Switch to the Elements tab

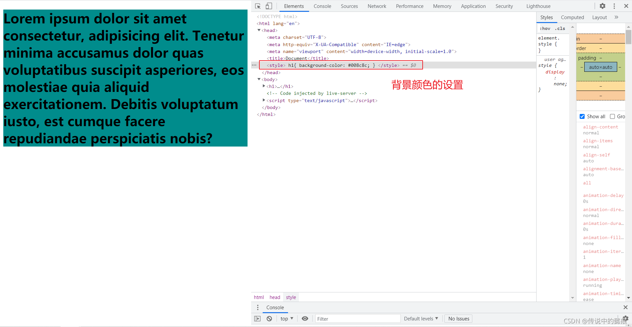[x=294, y=6]
